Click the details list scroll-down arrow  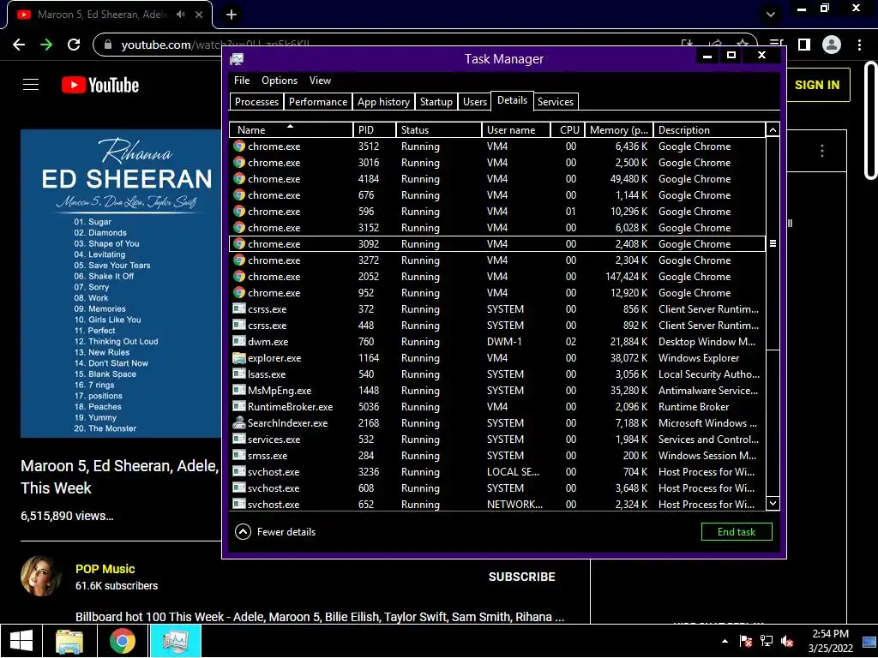pos(773,503)
